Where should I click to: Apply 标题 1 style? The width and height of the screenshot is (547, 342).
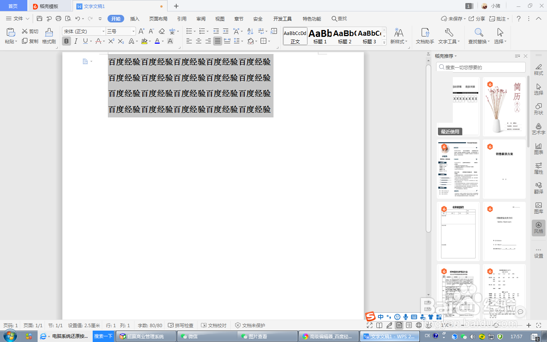[x=320, y=36]
